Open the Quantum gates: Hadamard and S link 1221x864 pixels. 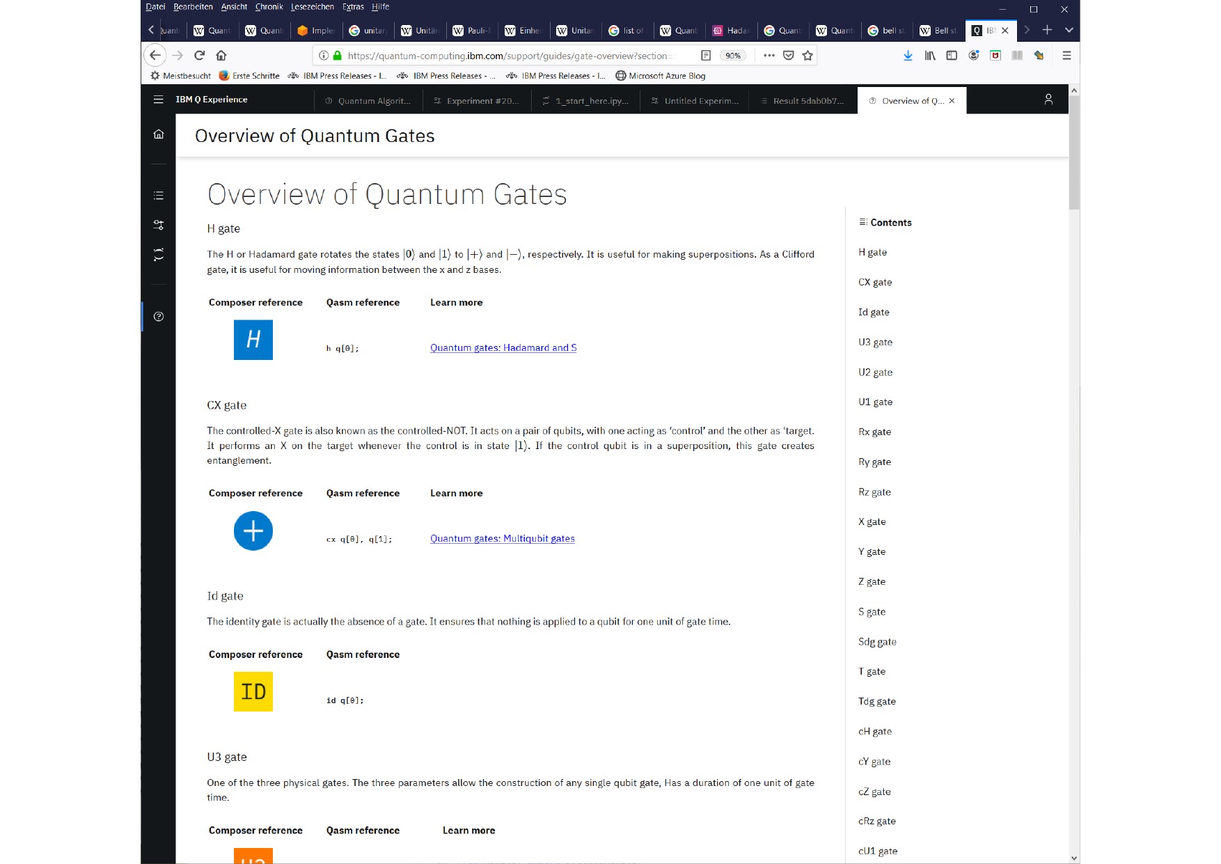point(503,348)
